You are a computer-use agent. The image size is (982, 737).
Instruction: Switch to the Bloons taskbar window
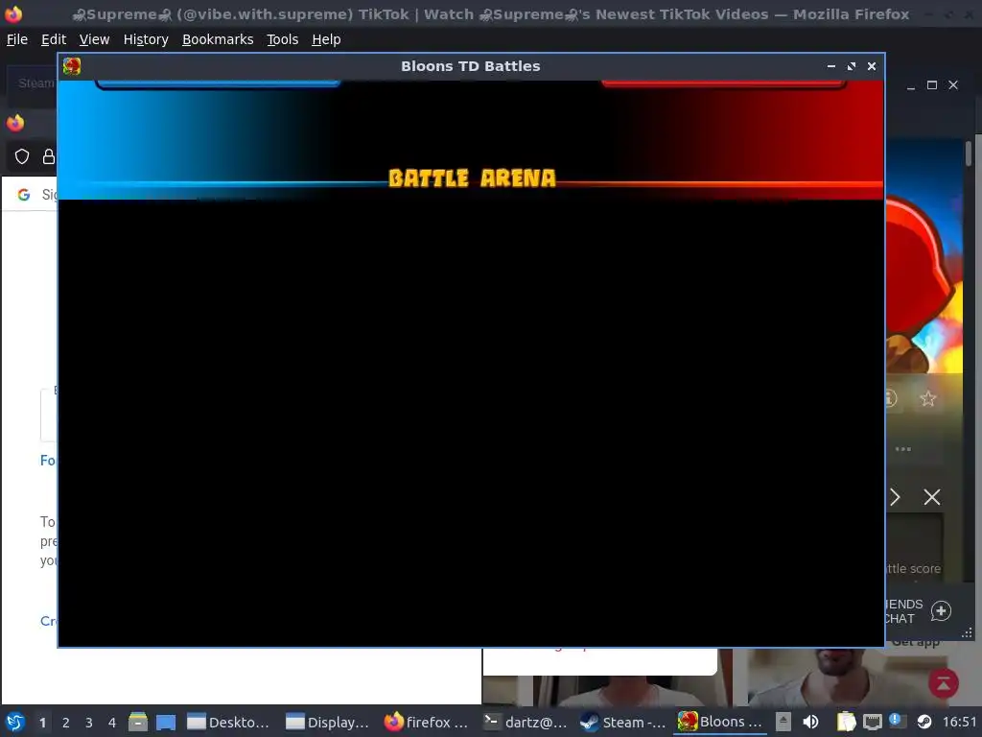click(x=720, y=722)
